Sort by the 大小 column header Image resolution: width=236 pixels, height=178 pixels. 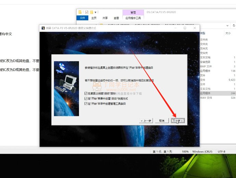pos(228,33)
